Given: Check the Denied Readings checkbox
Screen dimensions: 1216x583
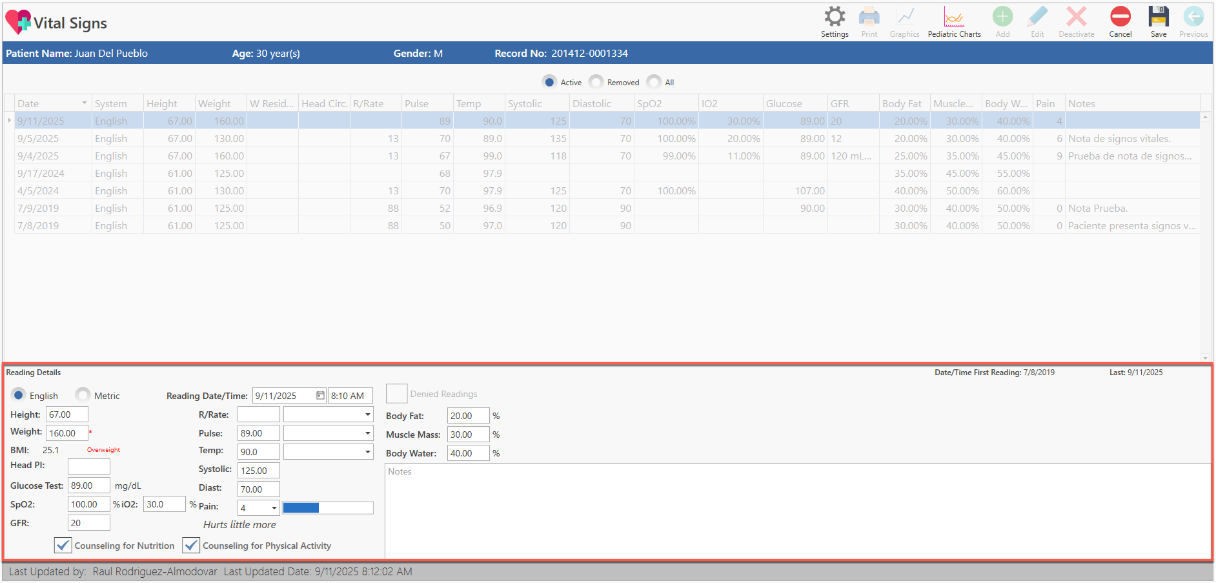Looking at the screenshot, I should click(x=396, y=393).
